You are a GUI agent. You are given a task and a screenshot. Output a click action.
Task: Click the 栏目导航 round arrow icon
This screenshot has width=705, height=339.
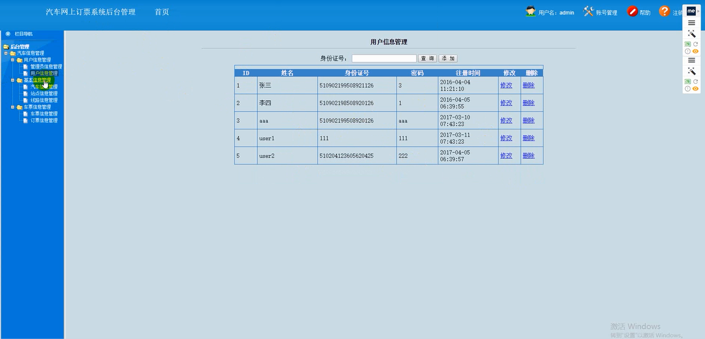[8, 34]
